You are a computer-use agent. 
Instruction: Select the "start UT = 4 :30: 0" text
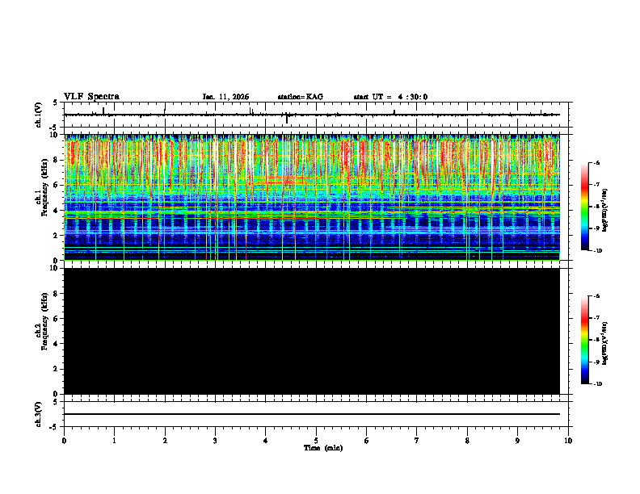tap(390, 97)
